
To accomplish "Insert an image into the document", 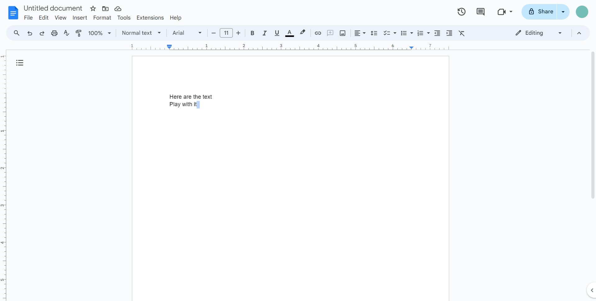I will pyautogui.click(x=342, y=33).
